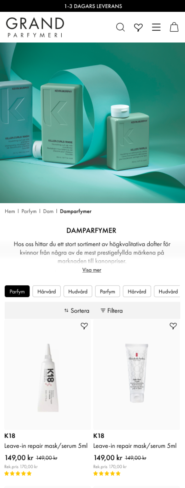Open the hamburger menu icon
Image resolution: width=185 pixels, height=488 pixels.
156,27
